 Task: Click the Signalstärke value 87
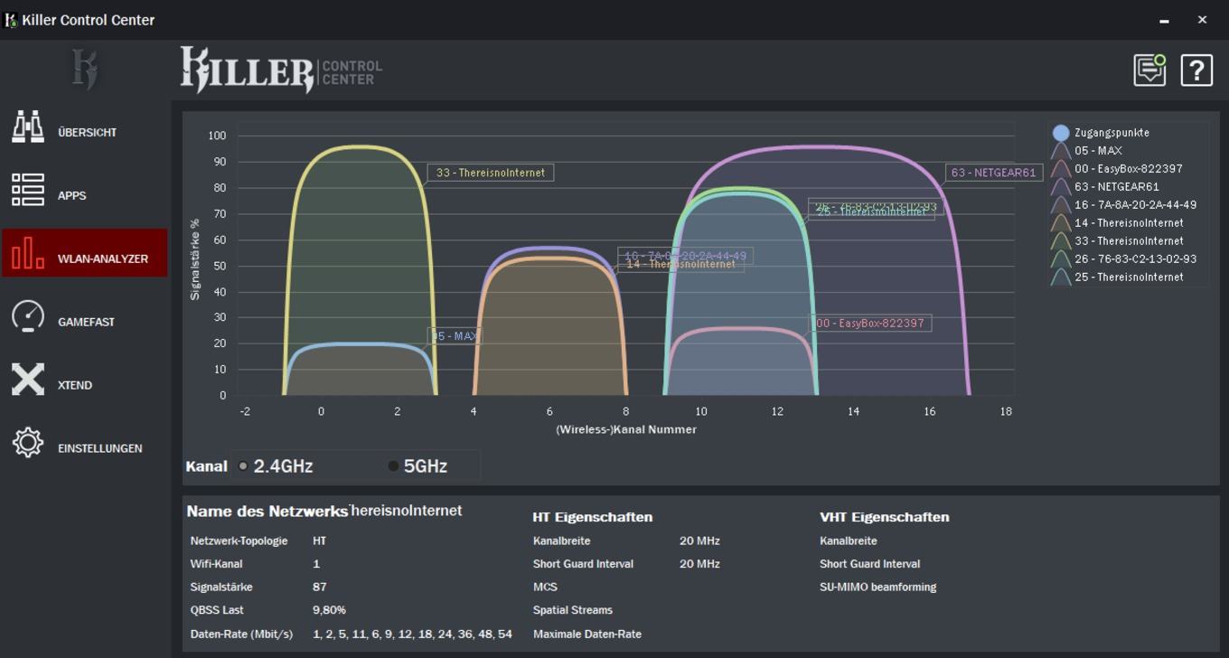point(320,587)
